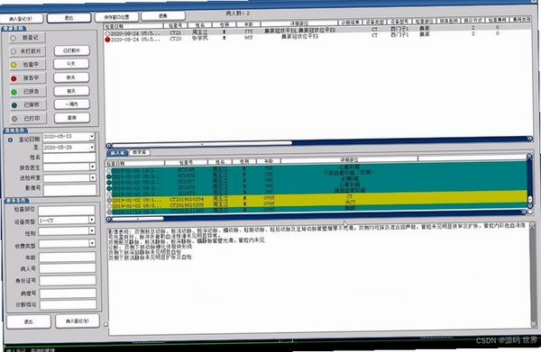Viewport: 541px width, 352px height.
Task: Click left arrow of history table scrollbar
Action: tap(108, 219)
